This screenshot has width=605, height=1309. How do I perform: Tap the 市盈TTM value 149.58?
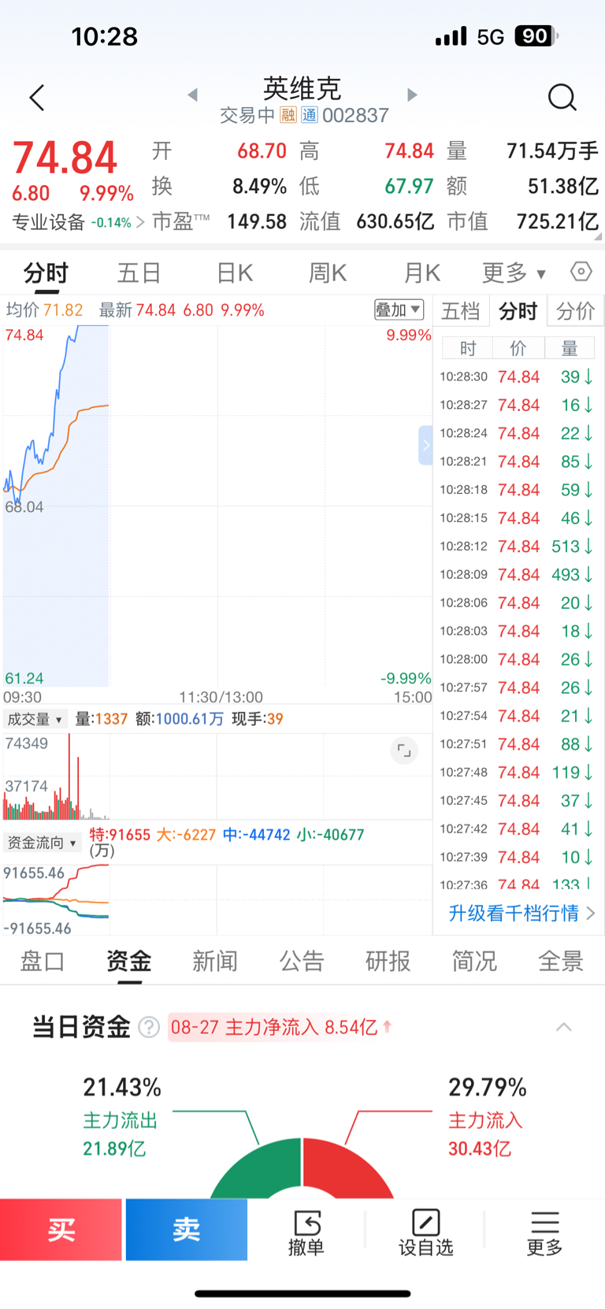pos(257,221)
